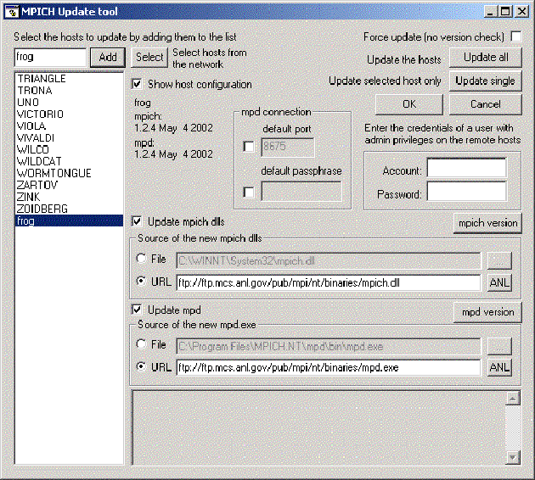The width and height of the screenshot is (535, 480).
Task: Browse for mpd.exe file with ... button
Action: tap(499, 347)
